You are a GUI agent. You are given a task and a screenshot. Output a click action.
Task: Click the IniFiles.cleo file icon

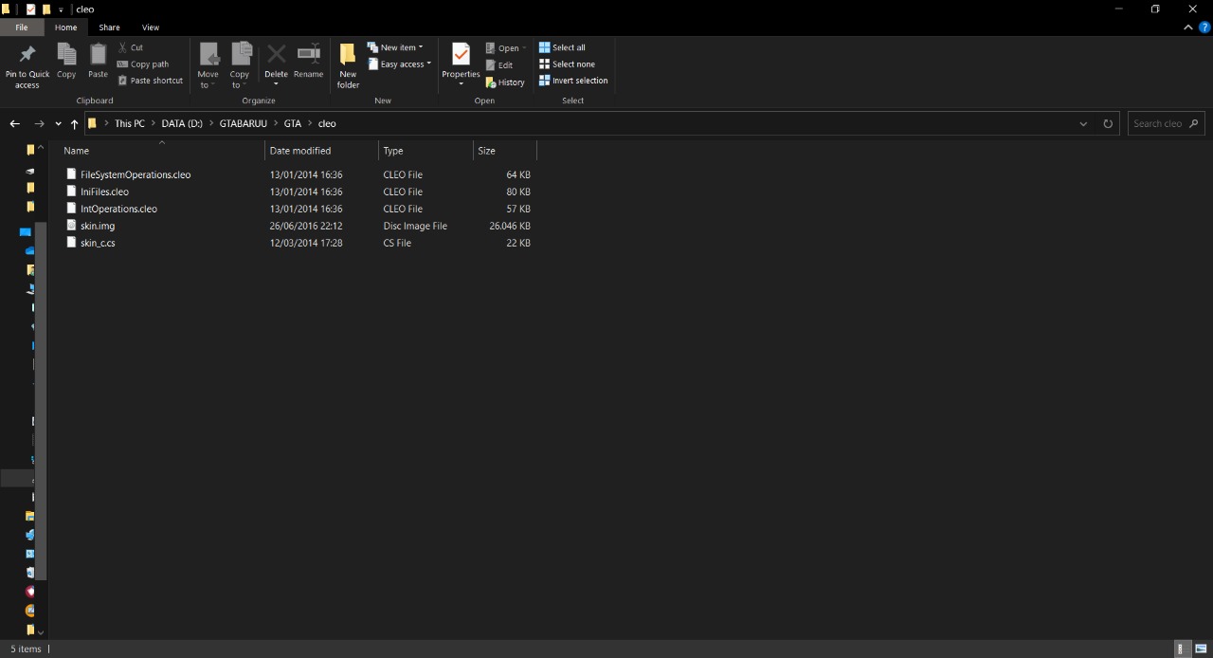(71, 192)
